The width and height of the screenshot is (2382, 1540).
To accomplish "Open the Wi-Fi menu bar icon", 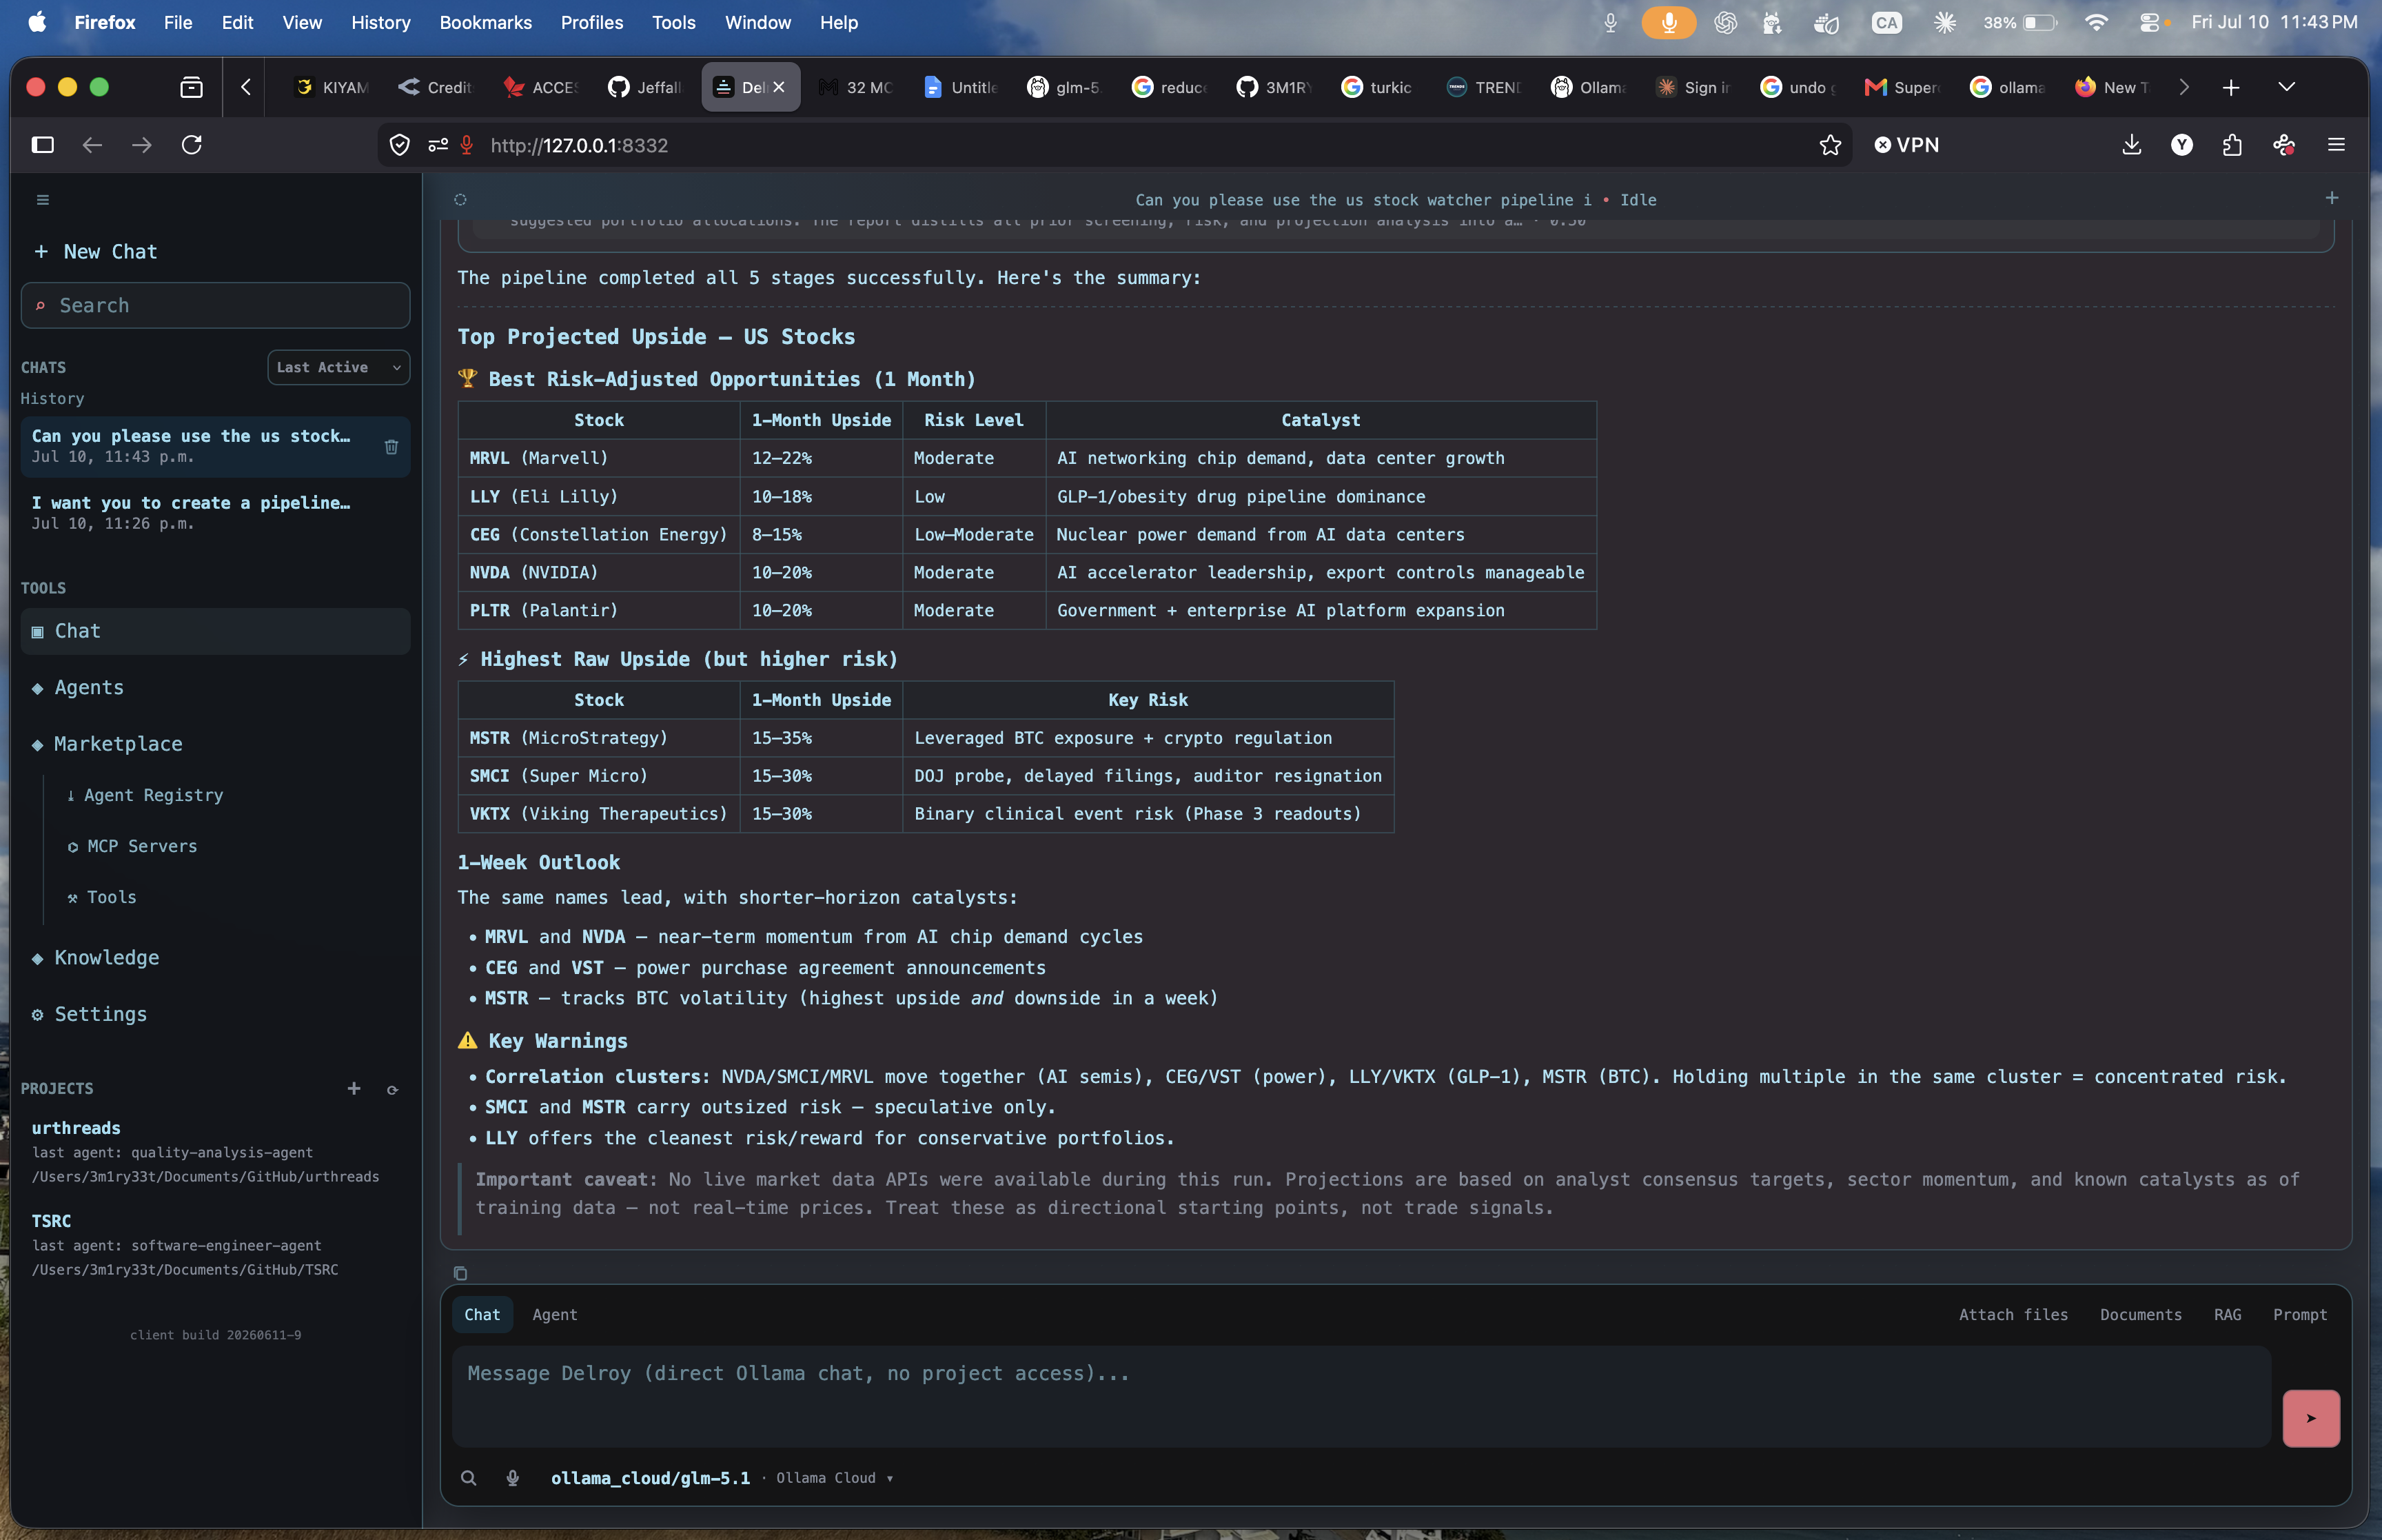I will 2096,22.
